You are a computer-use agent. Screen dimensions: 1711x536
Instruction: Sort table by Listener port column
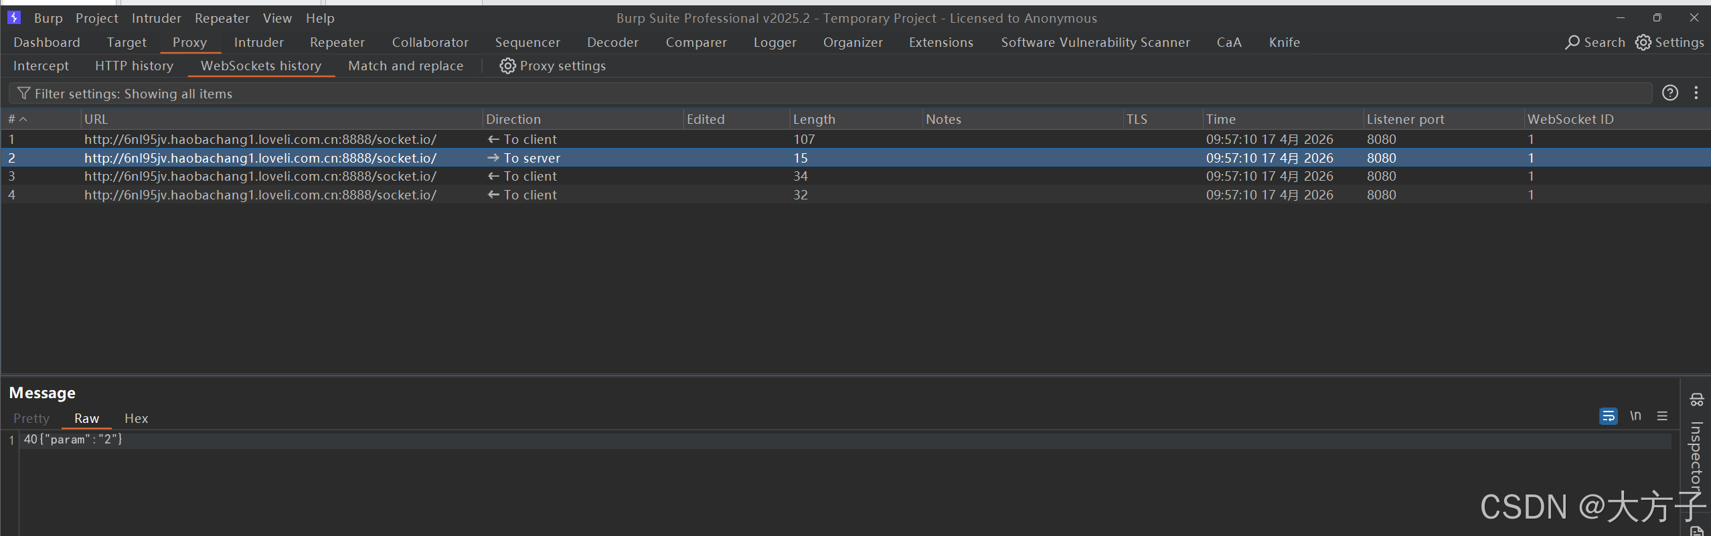click(x=1443, y=119)
